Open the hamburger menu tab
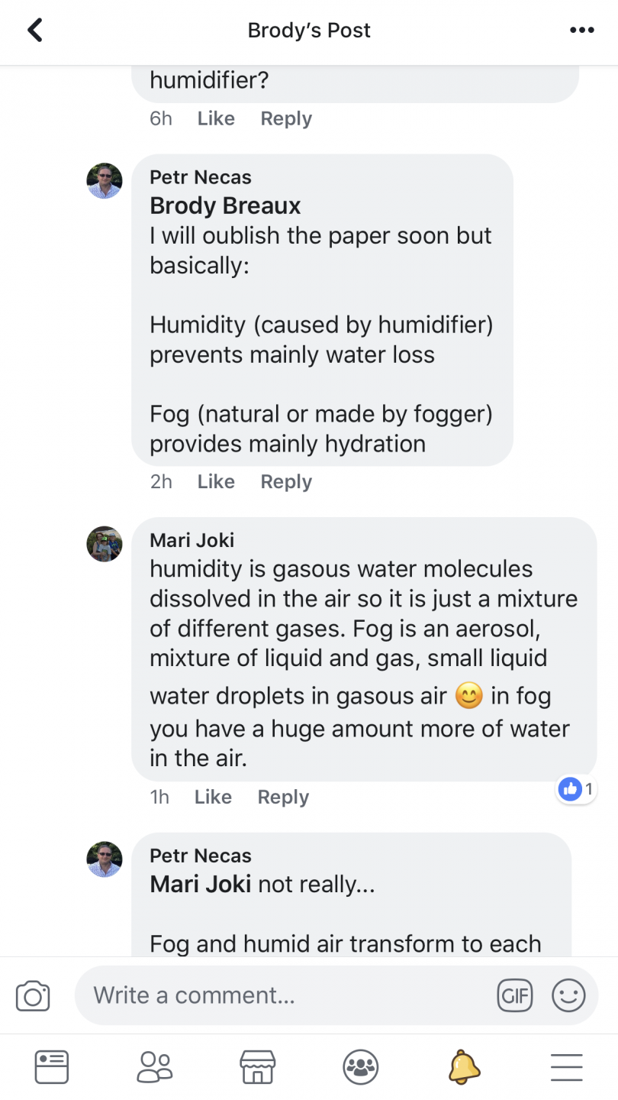 tap(566, 1066)
